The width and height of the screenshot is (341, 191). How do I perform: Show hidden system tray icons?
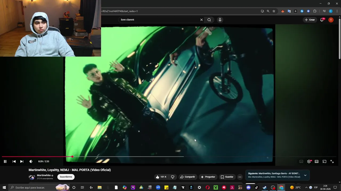point(306,188)
